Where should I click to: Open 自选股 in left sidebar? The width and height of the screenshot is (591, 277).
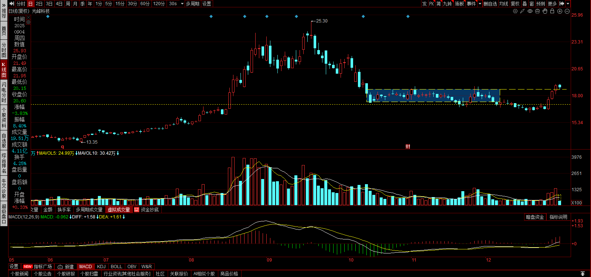click(4, 141)
